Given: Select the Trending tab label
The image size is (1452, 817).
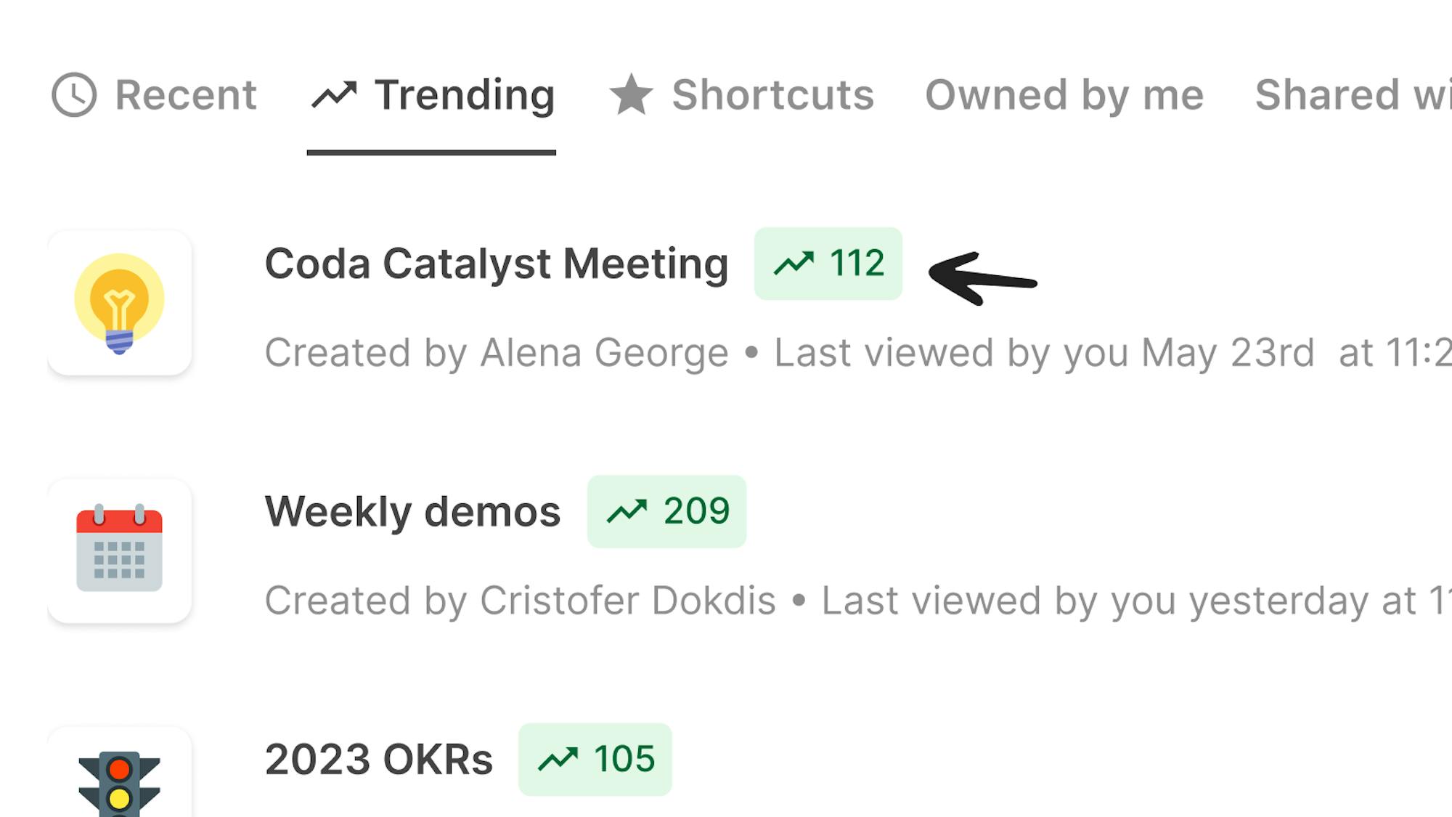Looking at the screenshot, I should pos(465,94).
